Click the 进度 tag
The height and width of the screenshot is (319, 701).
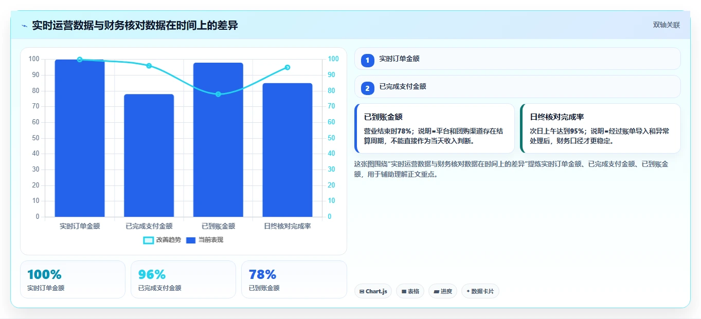point(442,291)
